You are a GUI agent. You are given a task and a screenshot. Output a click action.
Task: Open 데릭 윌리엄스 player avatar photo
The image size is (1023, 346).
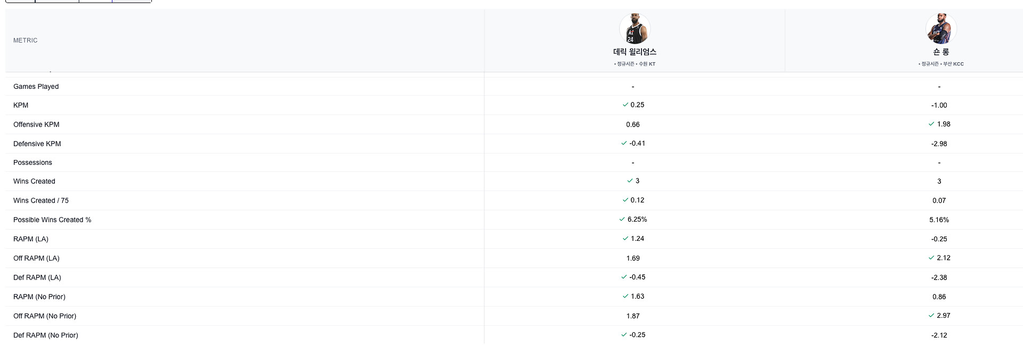tap(634, 29)
